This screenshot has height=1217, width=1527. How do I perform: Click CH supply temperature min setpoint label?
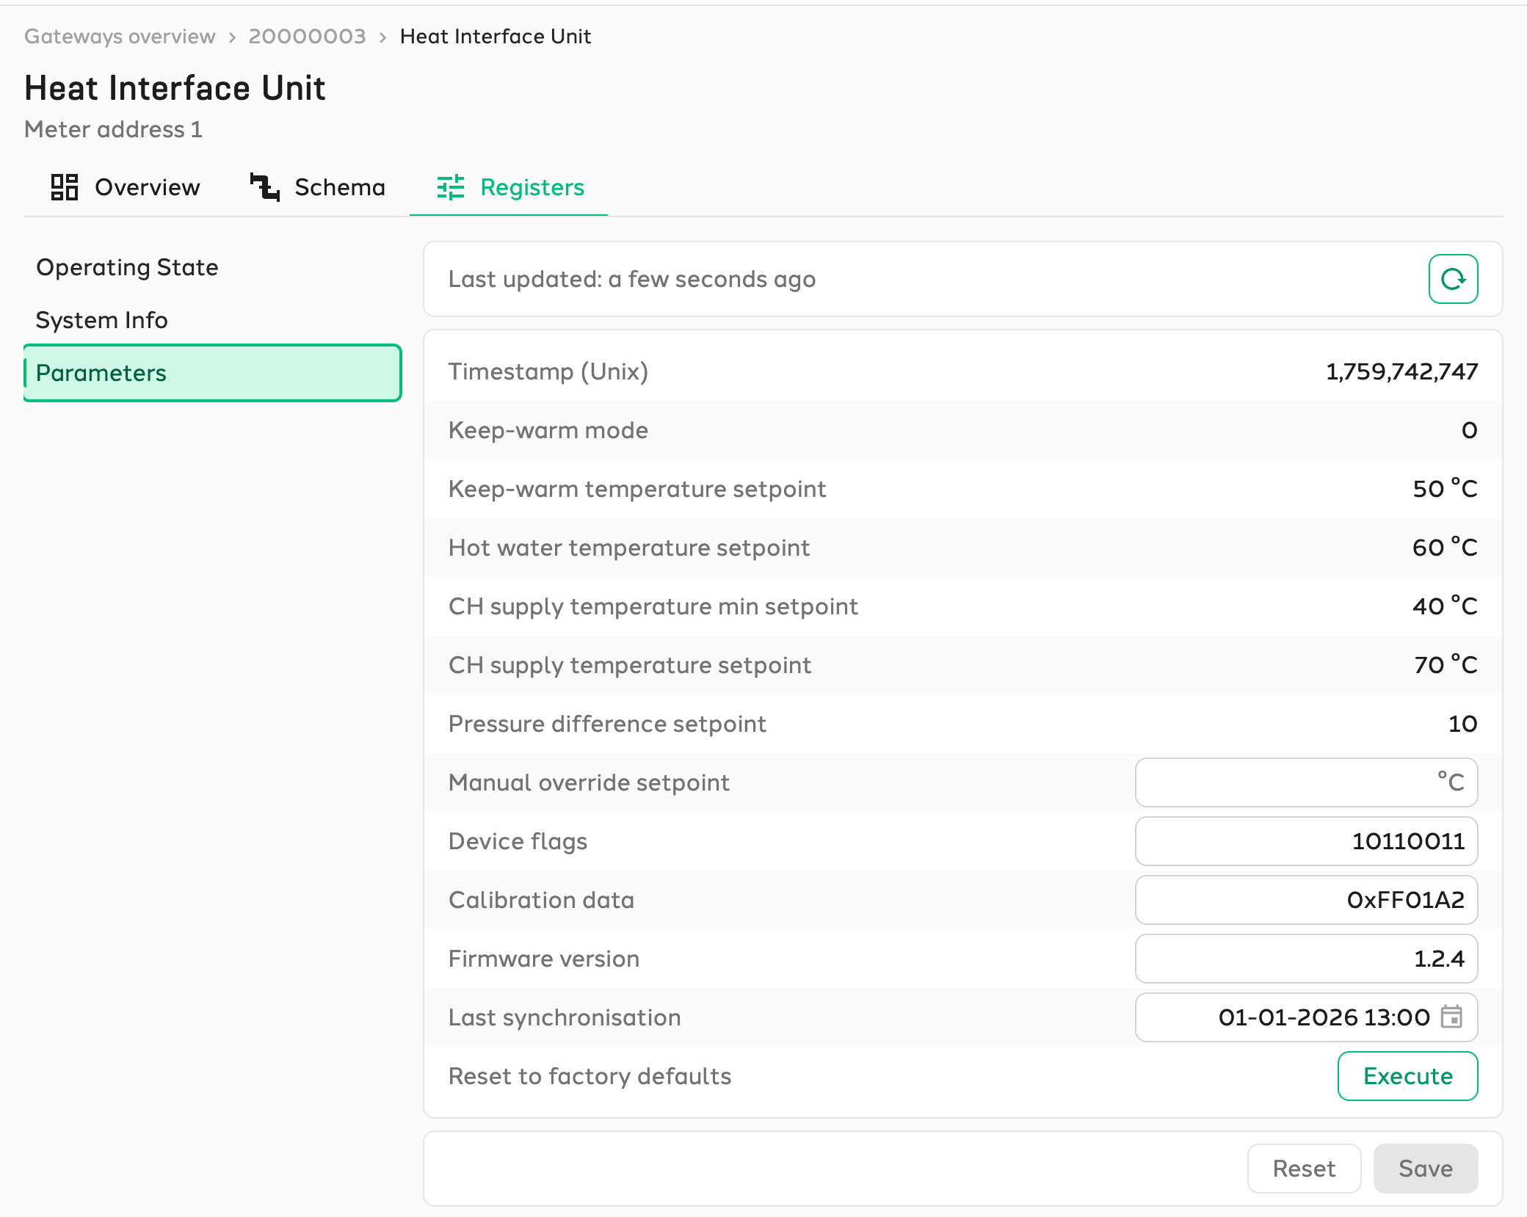(x=653, y=606)
